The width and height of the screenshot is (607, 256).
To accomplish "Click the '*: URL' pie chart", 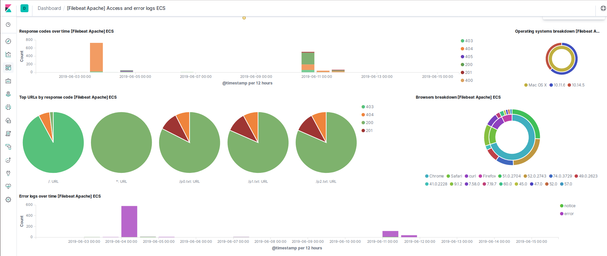I will coord(121,143).
